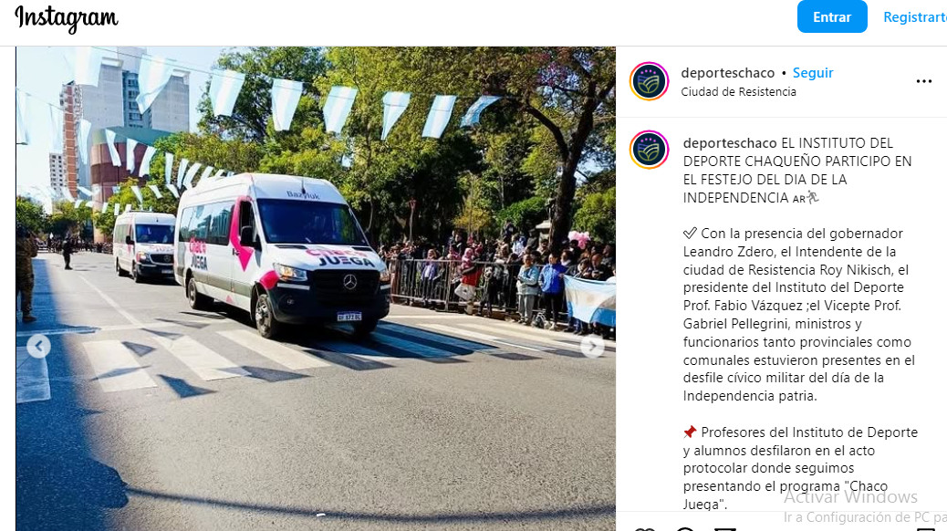
Task: Share the post with the share icon
Action: pyautogui.click(x=724, y=529)
